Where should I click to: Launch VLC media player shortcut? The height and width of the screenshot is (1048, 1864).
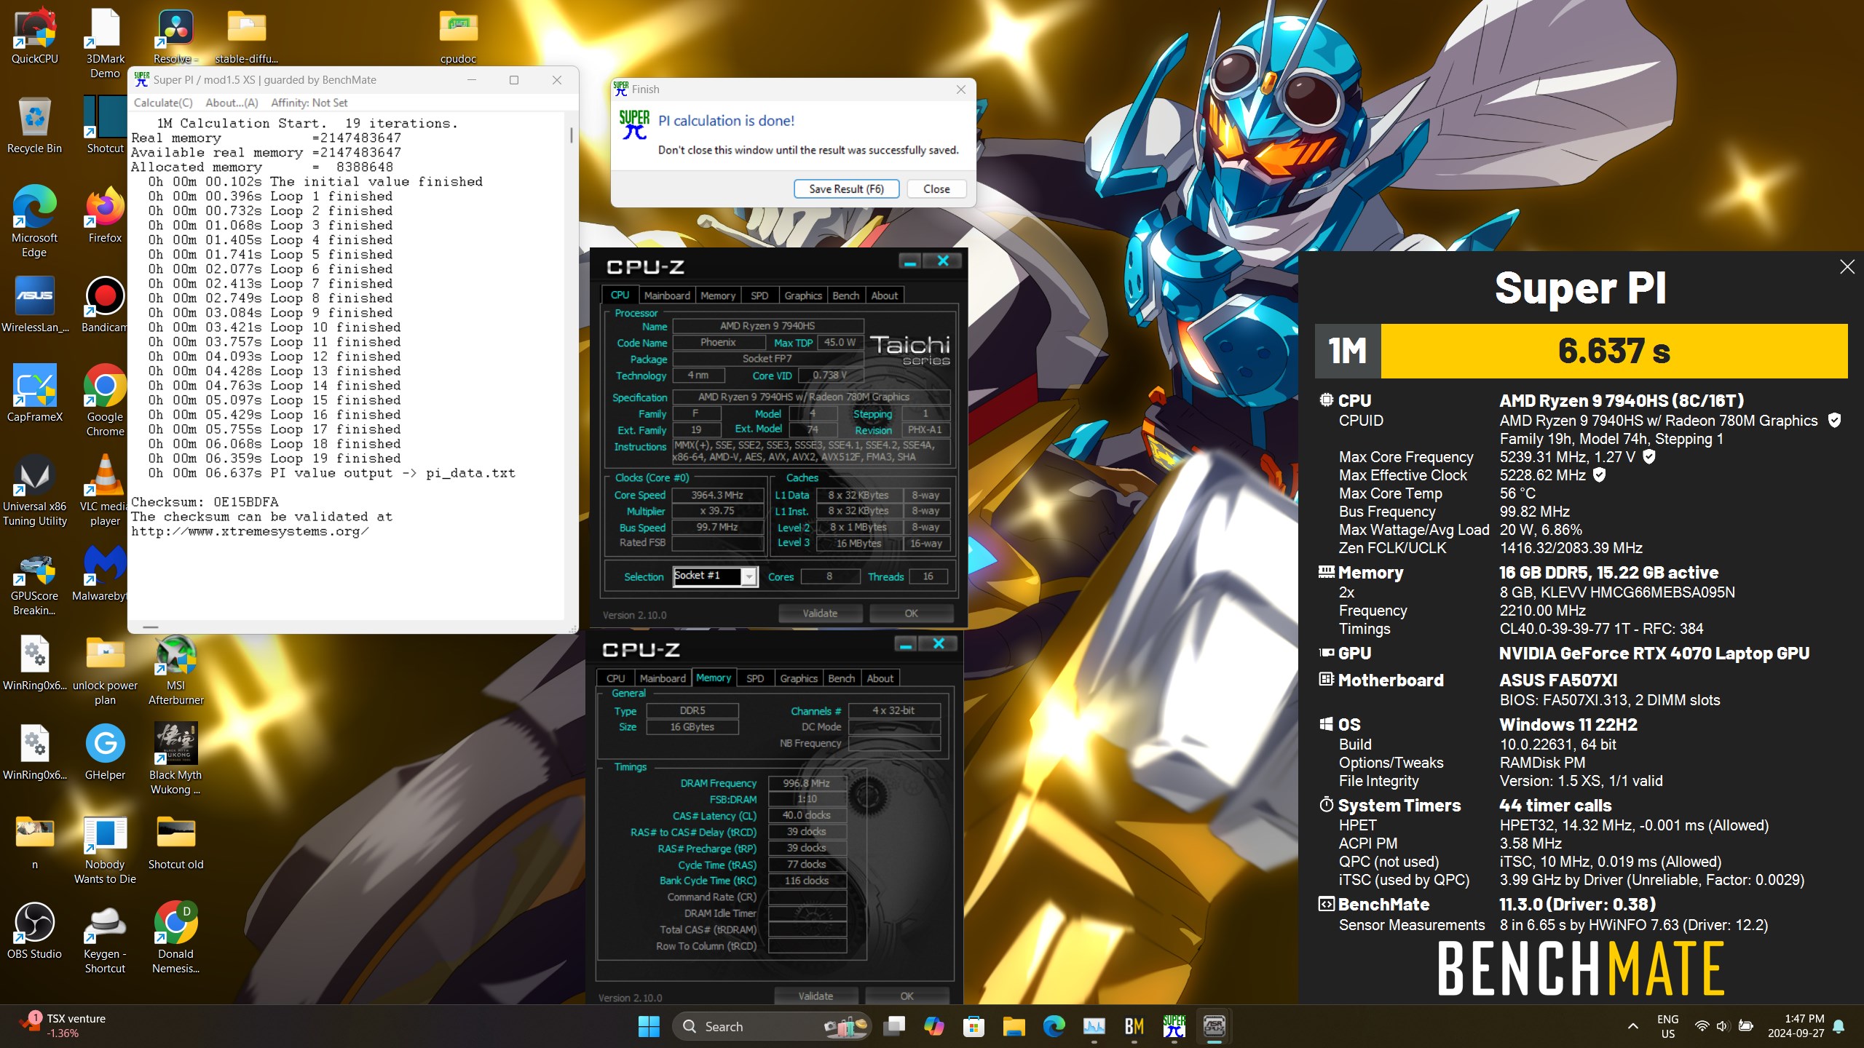(105, 491)
